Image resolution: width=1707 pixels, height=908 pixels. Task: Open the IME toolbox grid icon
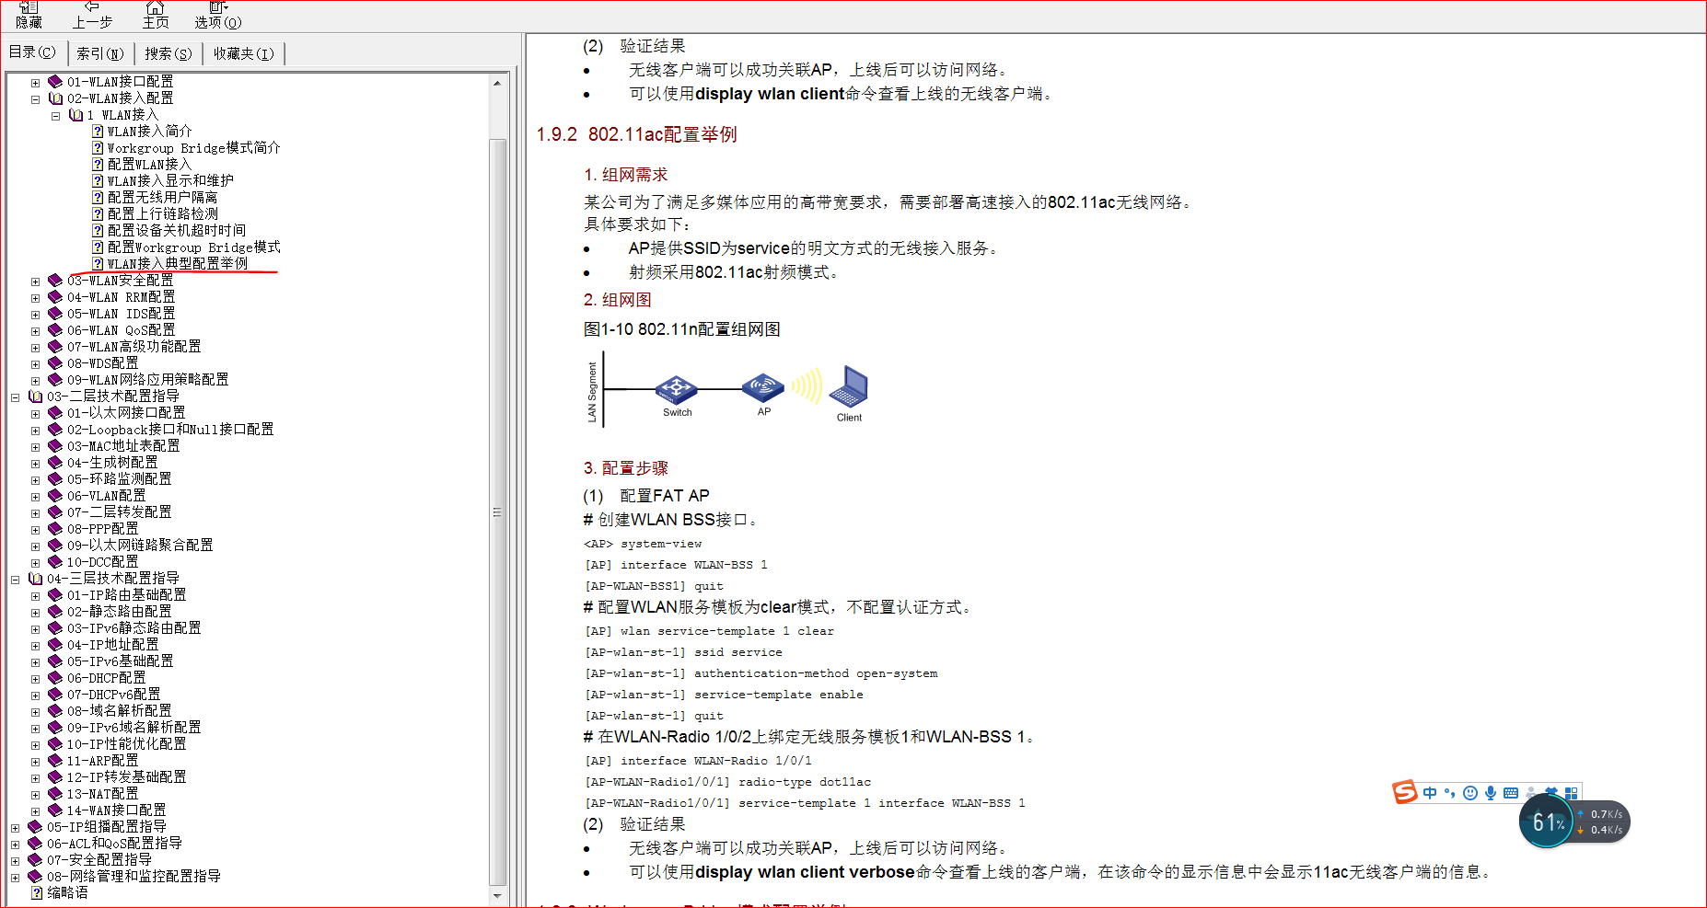pos(1572,793)
